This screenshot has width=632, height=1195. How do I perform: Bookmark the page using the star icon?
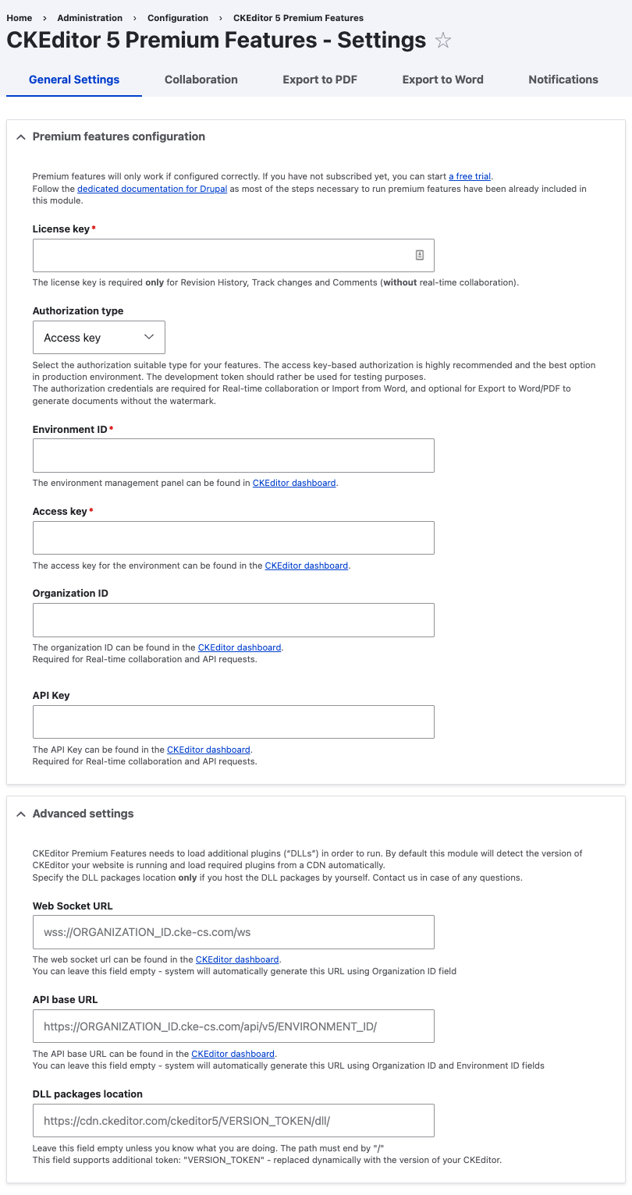point(442,40)
